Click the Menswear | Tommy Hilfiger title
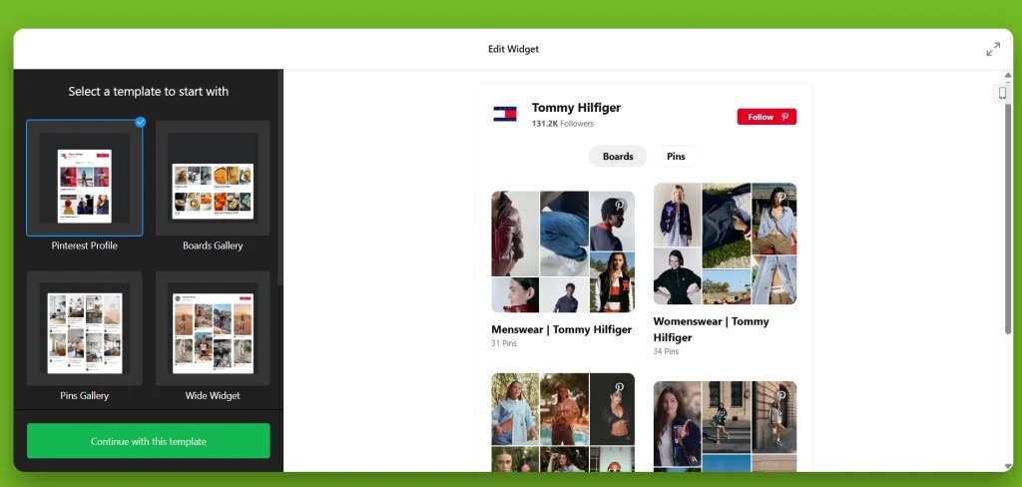 tap(562, 330)
